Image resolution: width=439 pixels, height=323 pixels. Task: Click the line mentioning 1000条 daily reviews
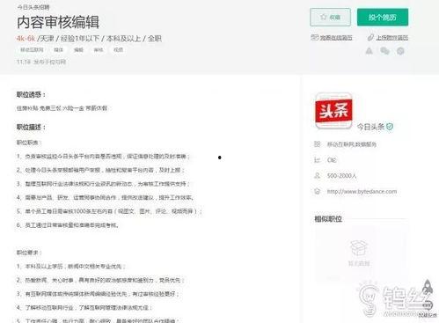tap(109, 211)
